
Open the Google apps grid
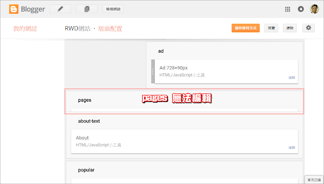coord(288,9)
